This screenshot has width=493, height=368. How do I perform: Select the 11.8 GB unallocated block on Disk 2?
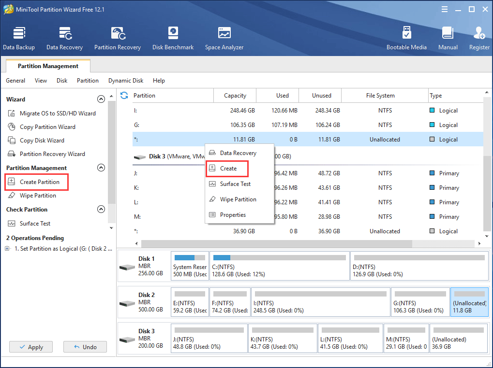click(469, 302)
